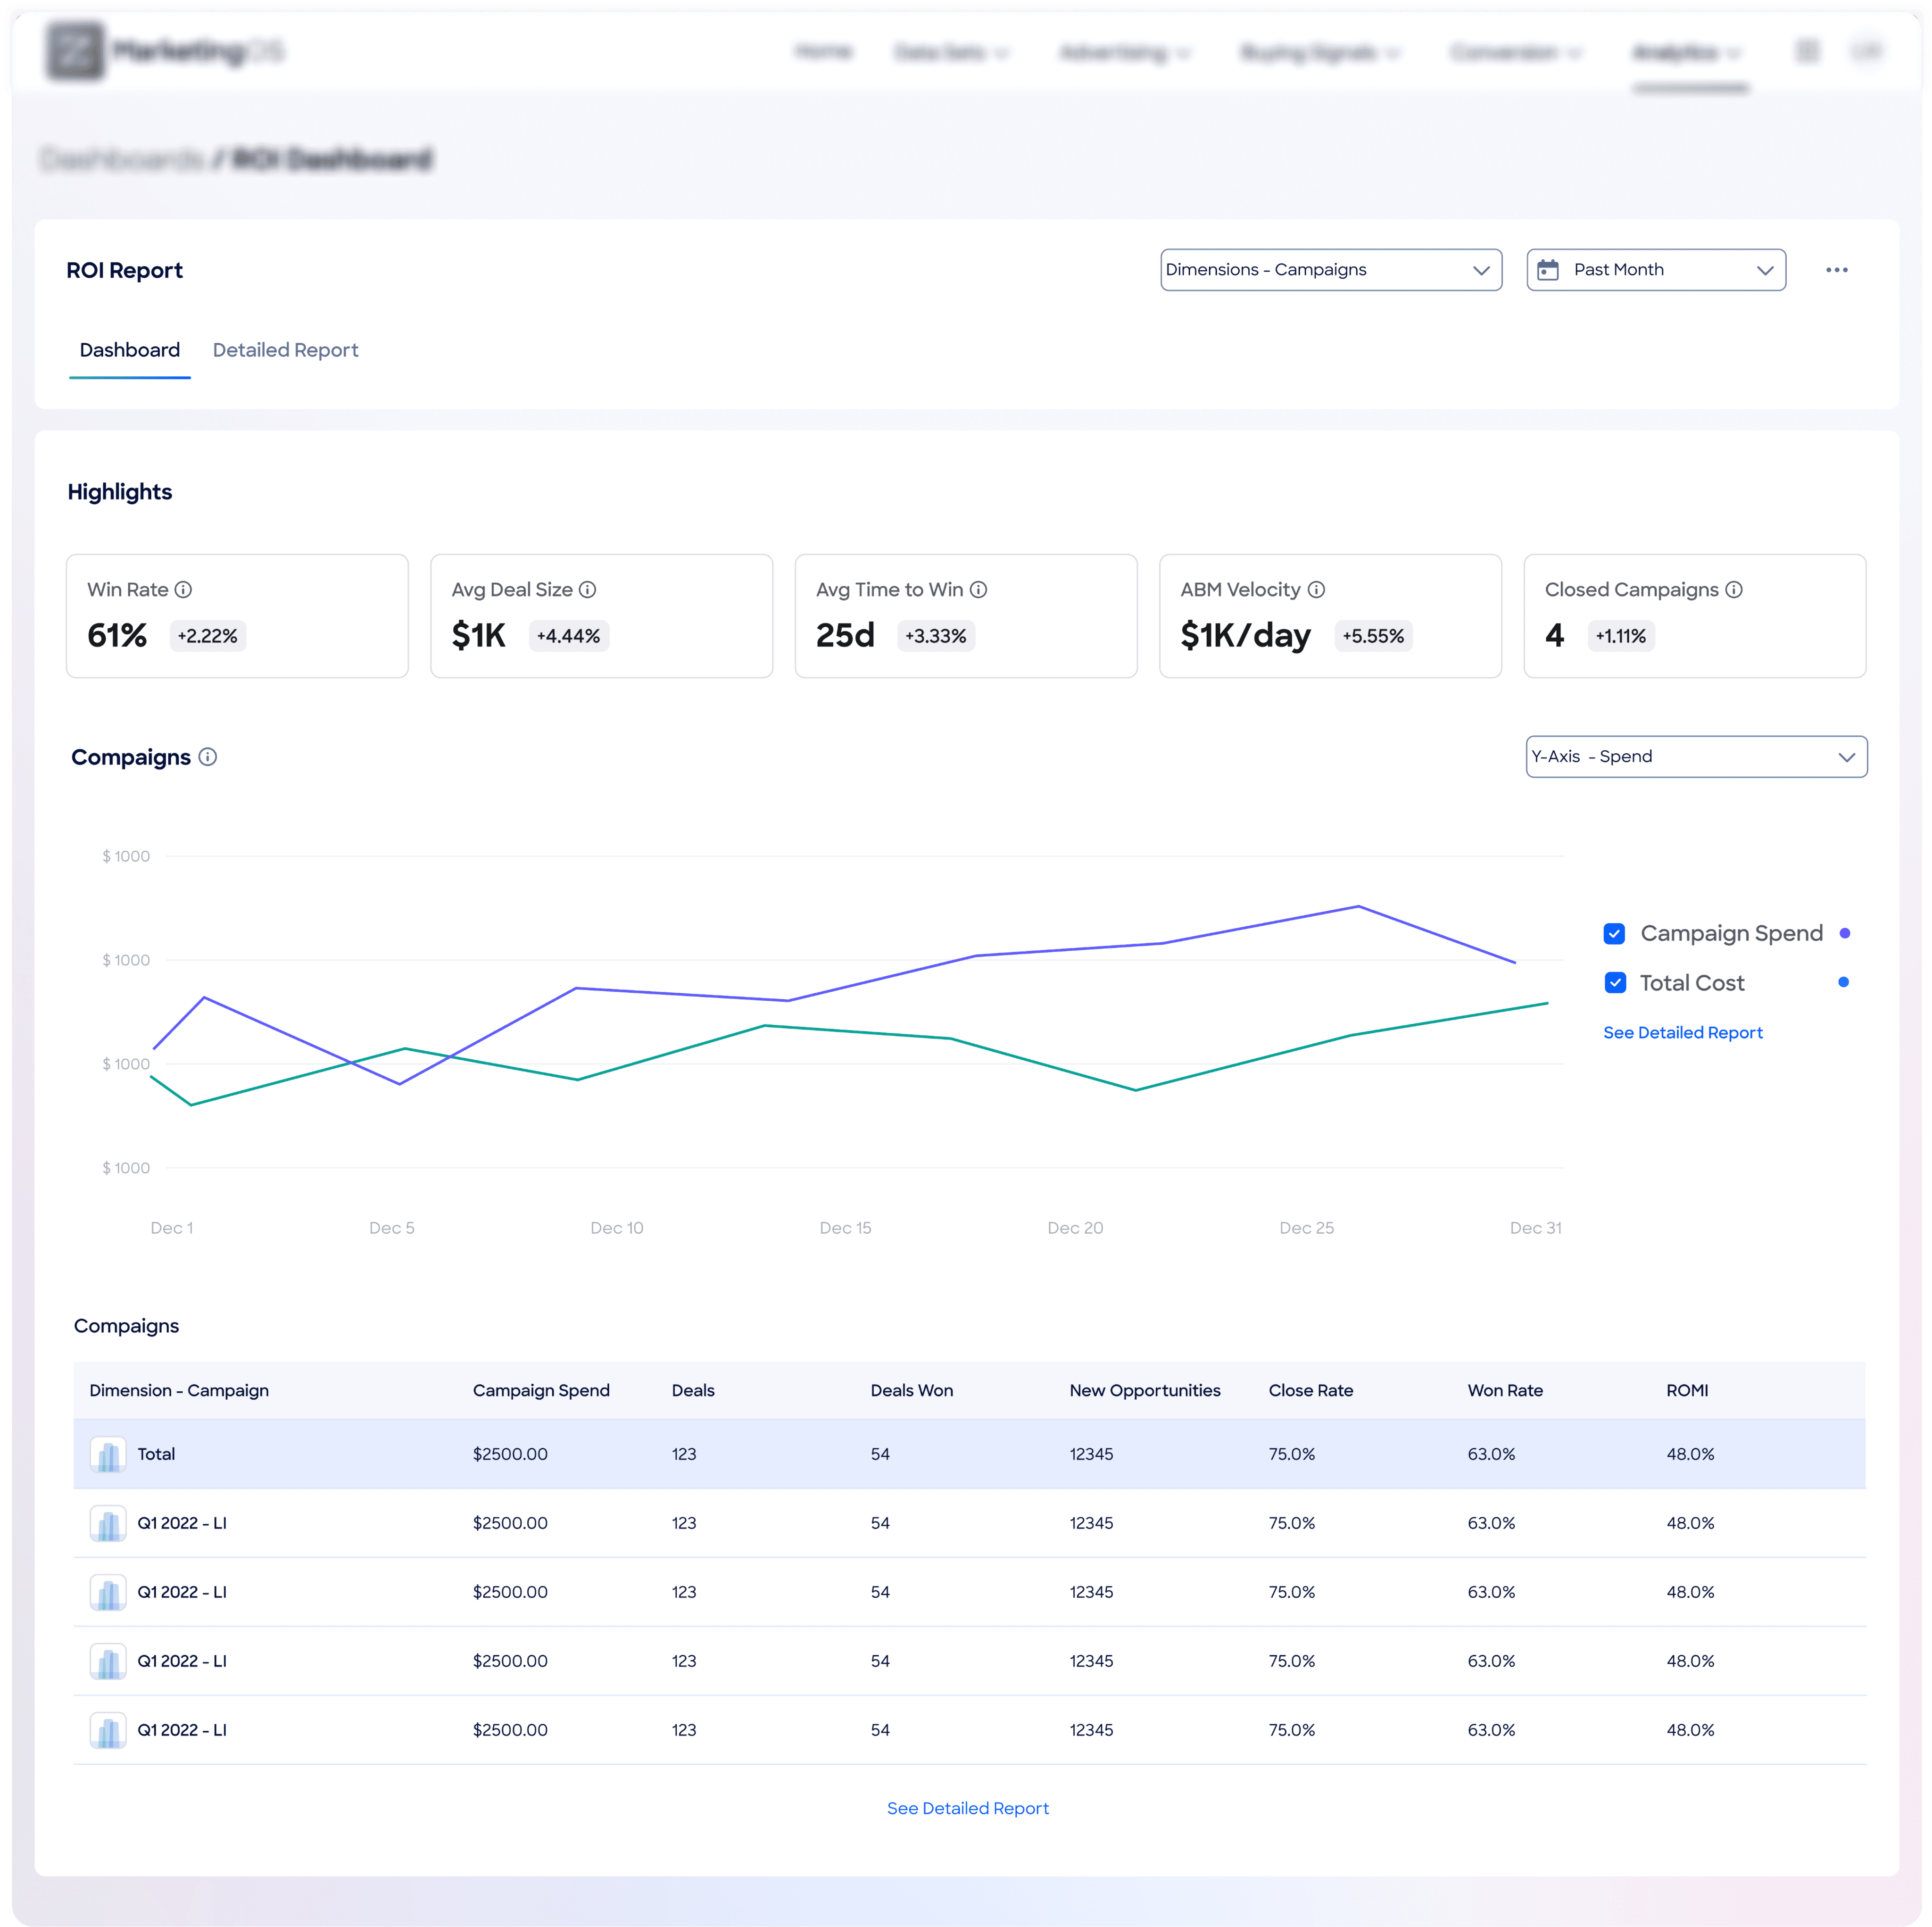Click the Compaigns chart info icon
The height and width of the screenshot is (1927, 1932).
tap(208, 757)
